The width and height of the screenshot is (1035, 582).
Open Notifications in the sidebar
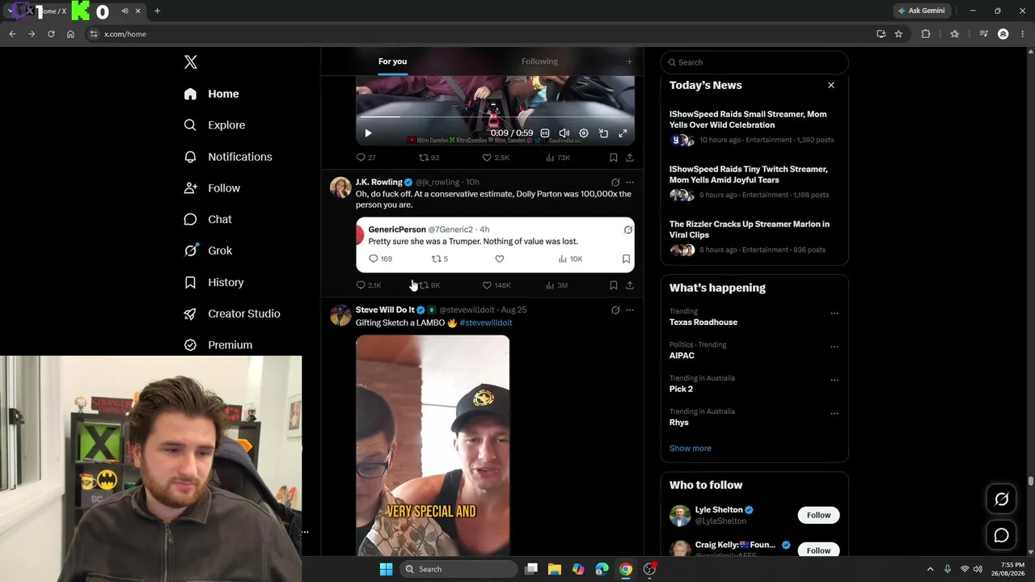[228, 157]
